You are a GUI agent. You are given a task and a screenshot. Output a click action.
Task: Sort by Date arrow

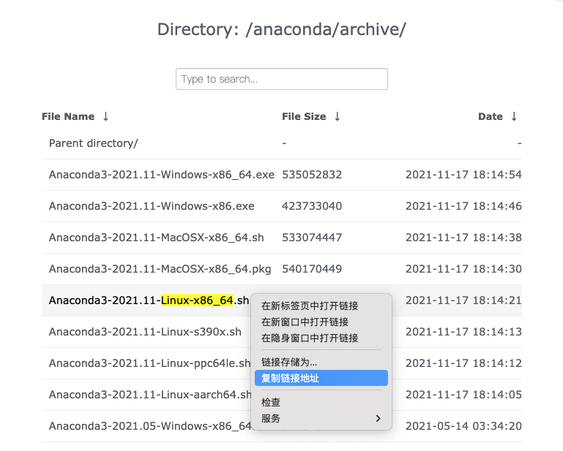pos(514,116)
